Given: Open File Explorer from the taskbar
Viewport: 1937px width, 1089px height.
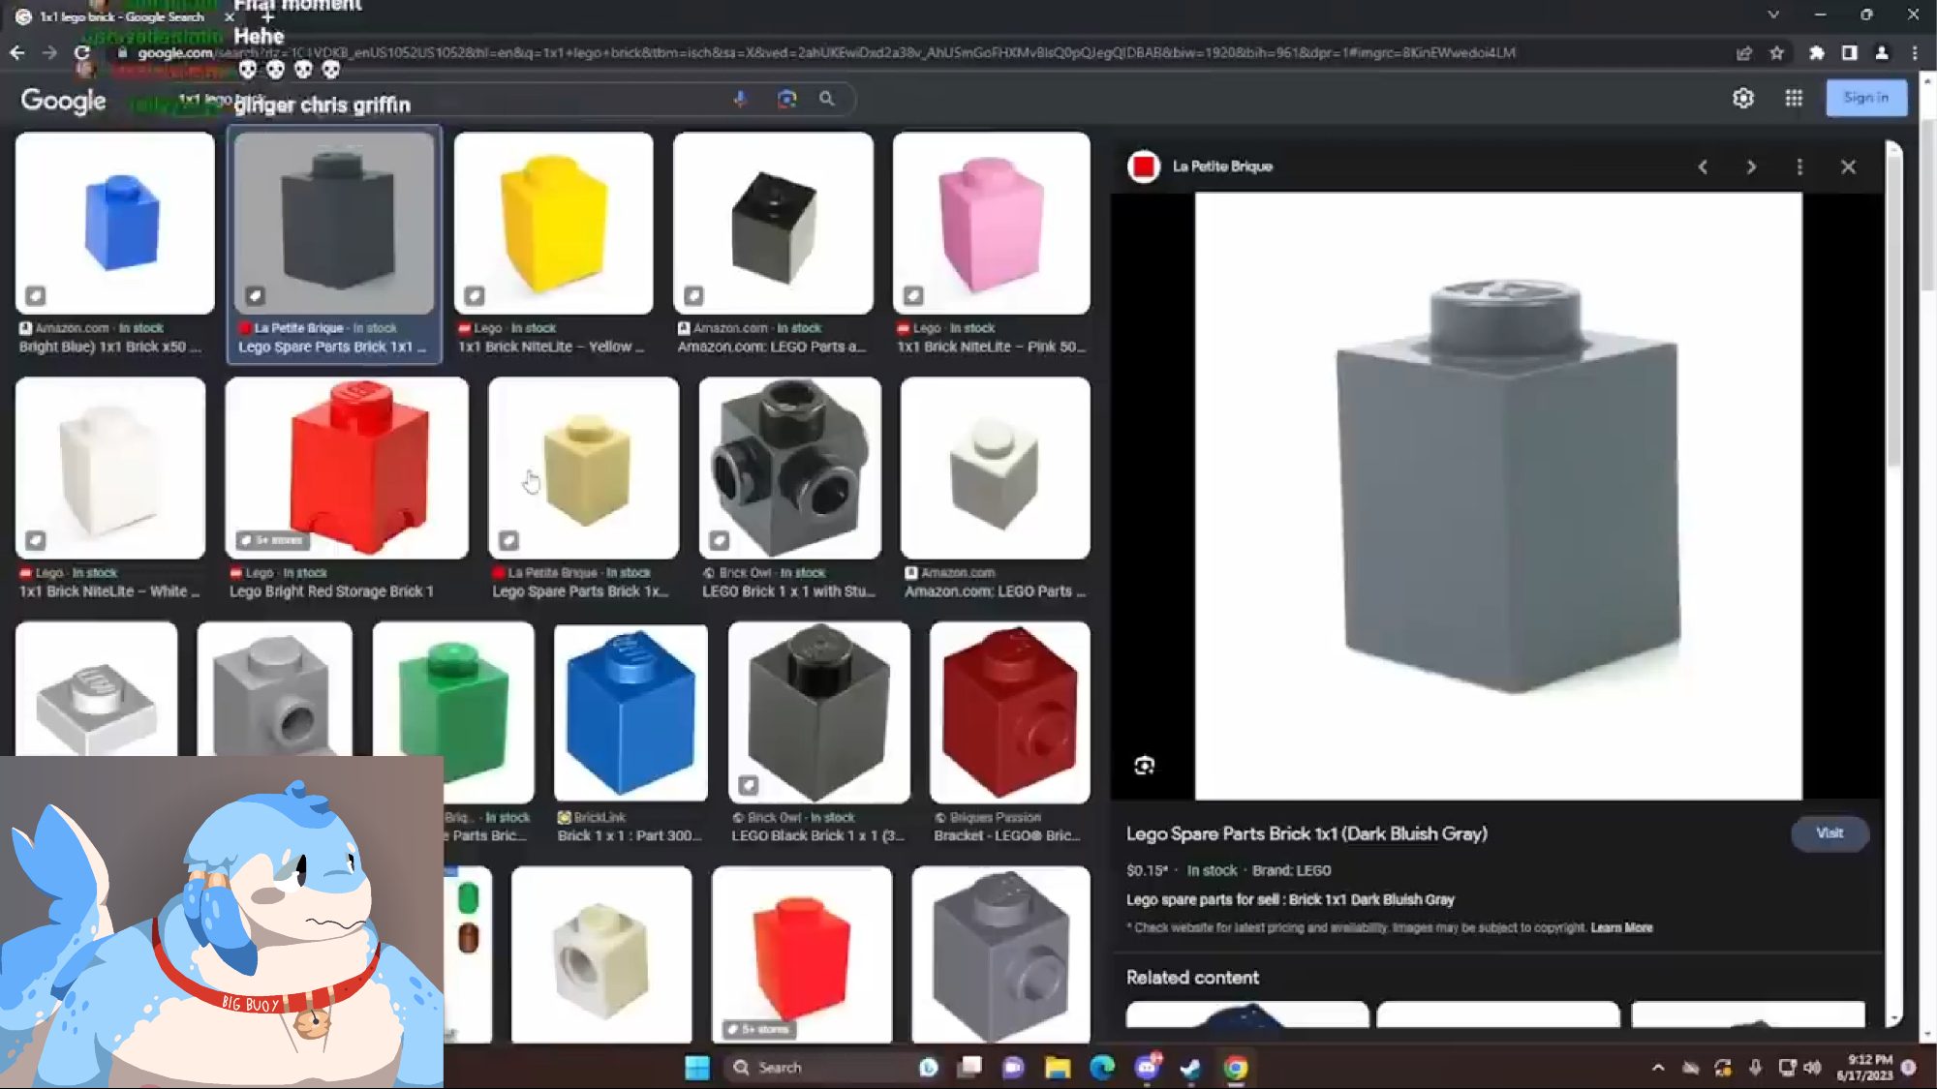Looking at the screenshot, I should click(x=1057, y=1068).
